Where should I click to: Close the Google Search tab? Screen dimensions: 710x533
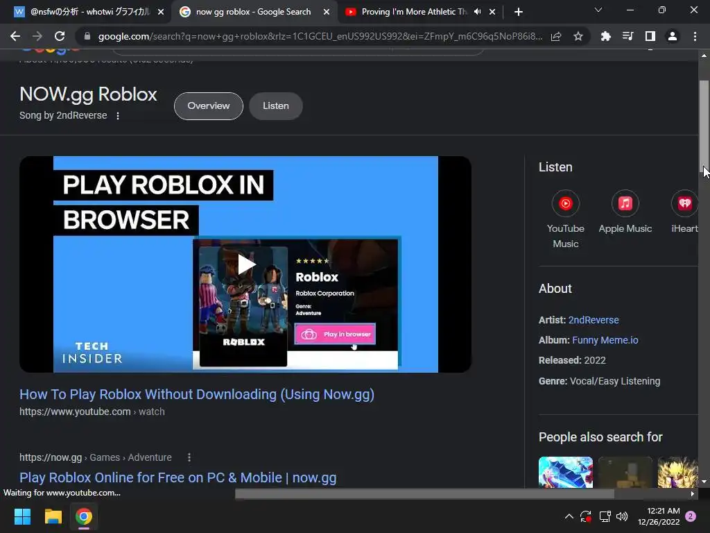[x=327, y=12]
